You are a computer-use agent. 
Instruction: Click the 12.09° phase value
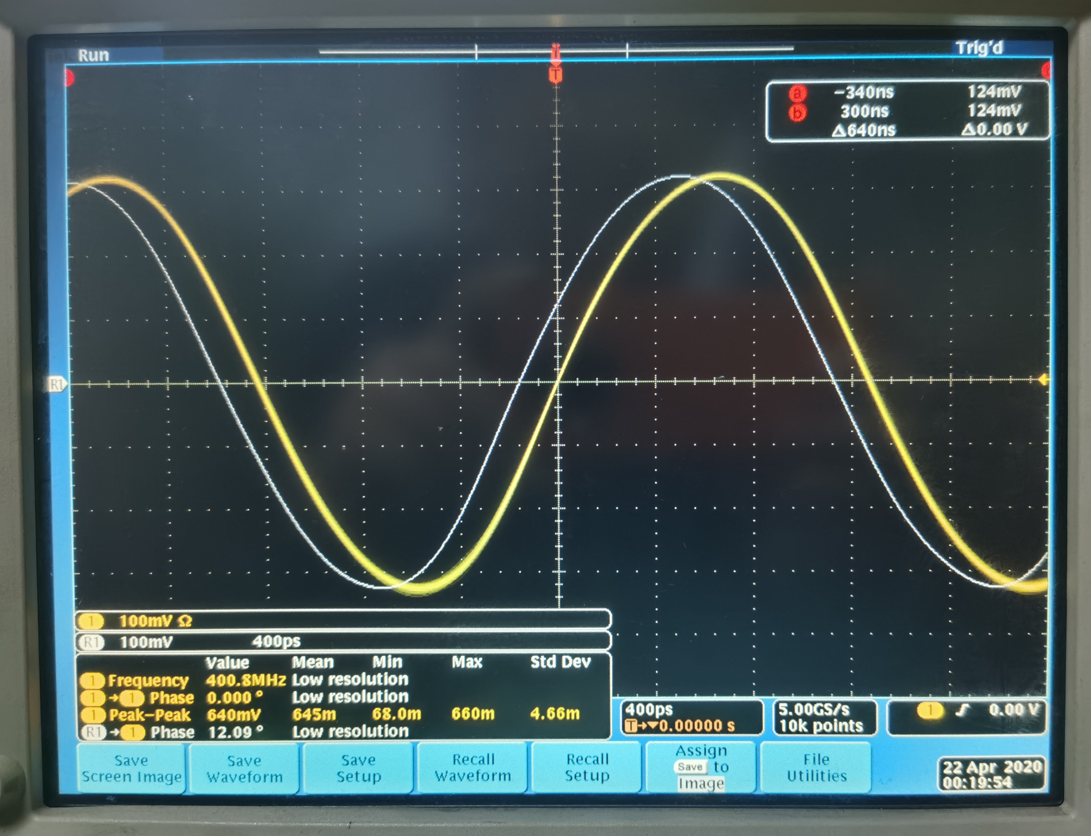click(x=236, y=732)
